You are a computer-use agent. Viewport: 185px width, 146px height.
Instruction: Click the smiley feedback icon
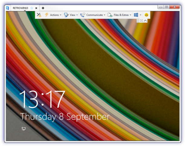pos(146,15)
